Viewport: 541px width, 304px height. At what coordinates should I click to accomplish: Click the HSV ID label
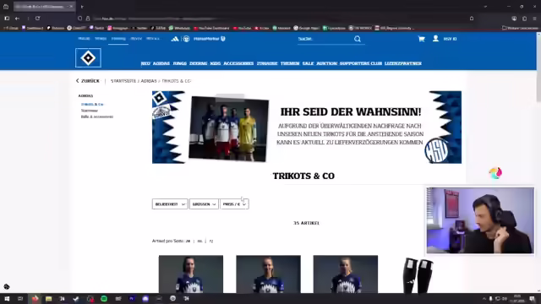(450, 39)
